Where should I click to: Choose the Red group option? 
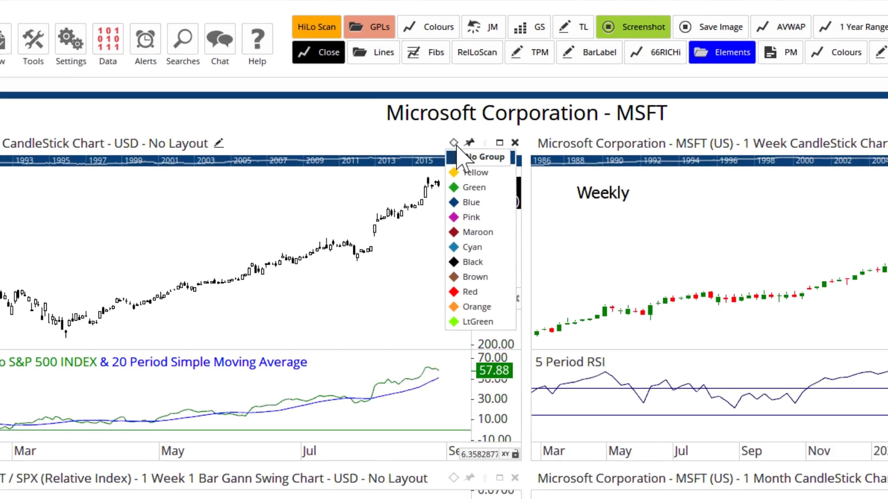481,292
